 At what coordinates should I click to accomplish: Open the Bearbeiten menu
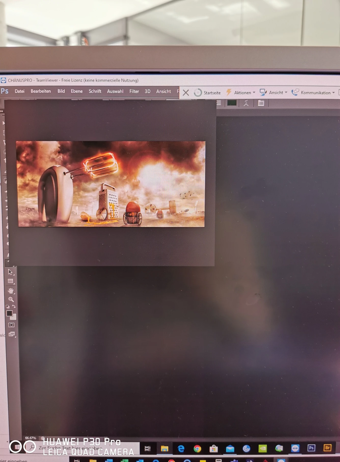click(41, 91)
